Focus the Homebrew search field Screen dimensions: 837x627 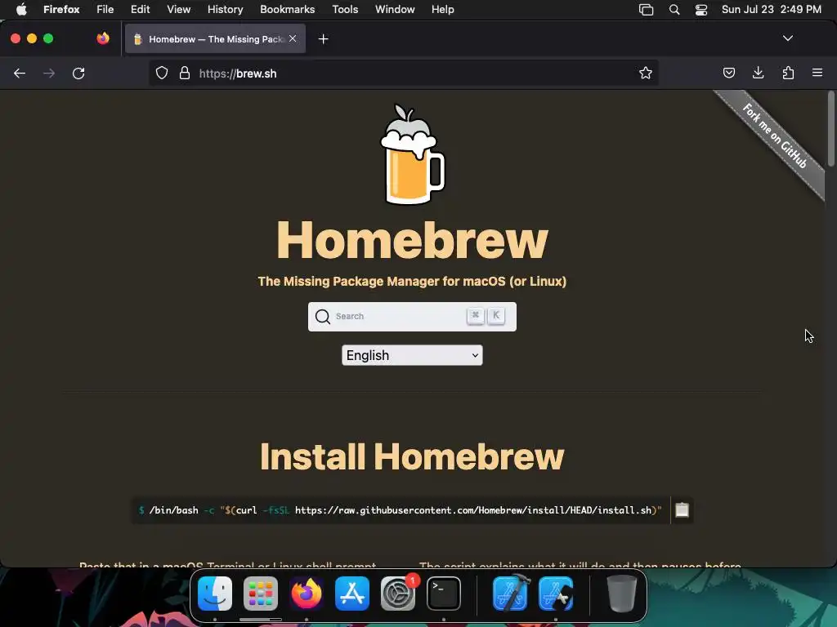coord(412,317)
